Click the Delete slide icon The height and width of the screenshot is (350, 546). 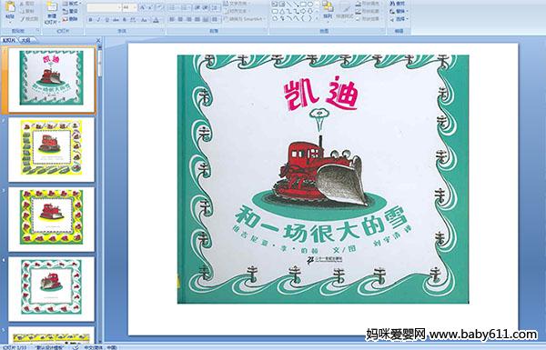point(70,19)
